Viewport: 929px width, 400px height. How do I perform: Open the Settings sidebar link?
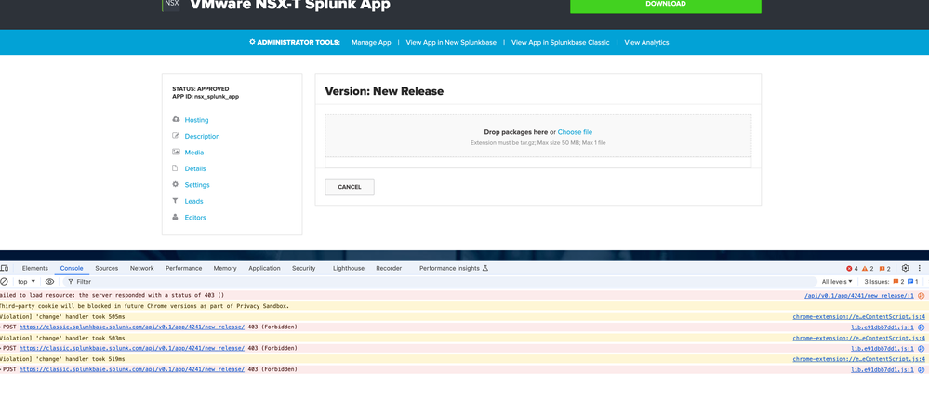[197, 185]
